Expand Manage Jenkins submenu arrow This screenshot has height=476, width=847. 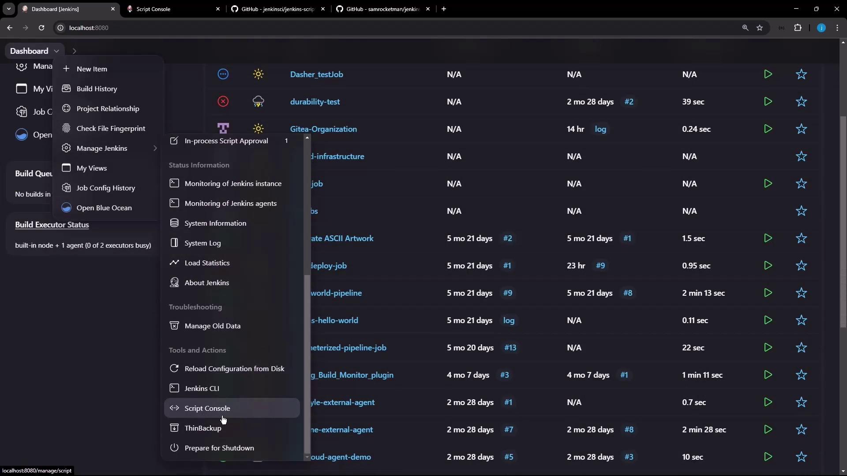155,148
